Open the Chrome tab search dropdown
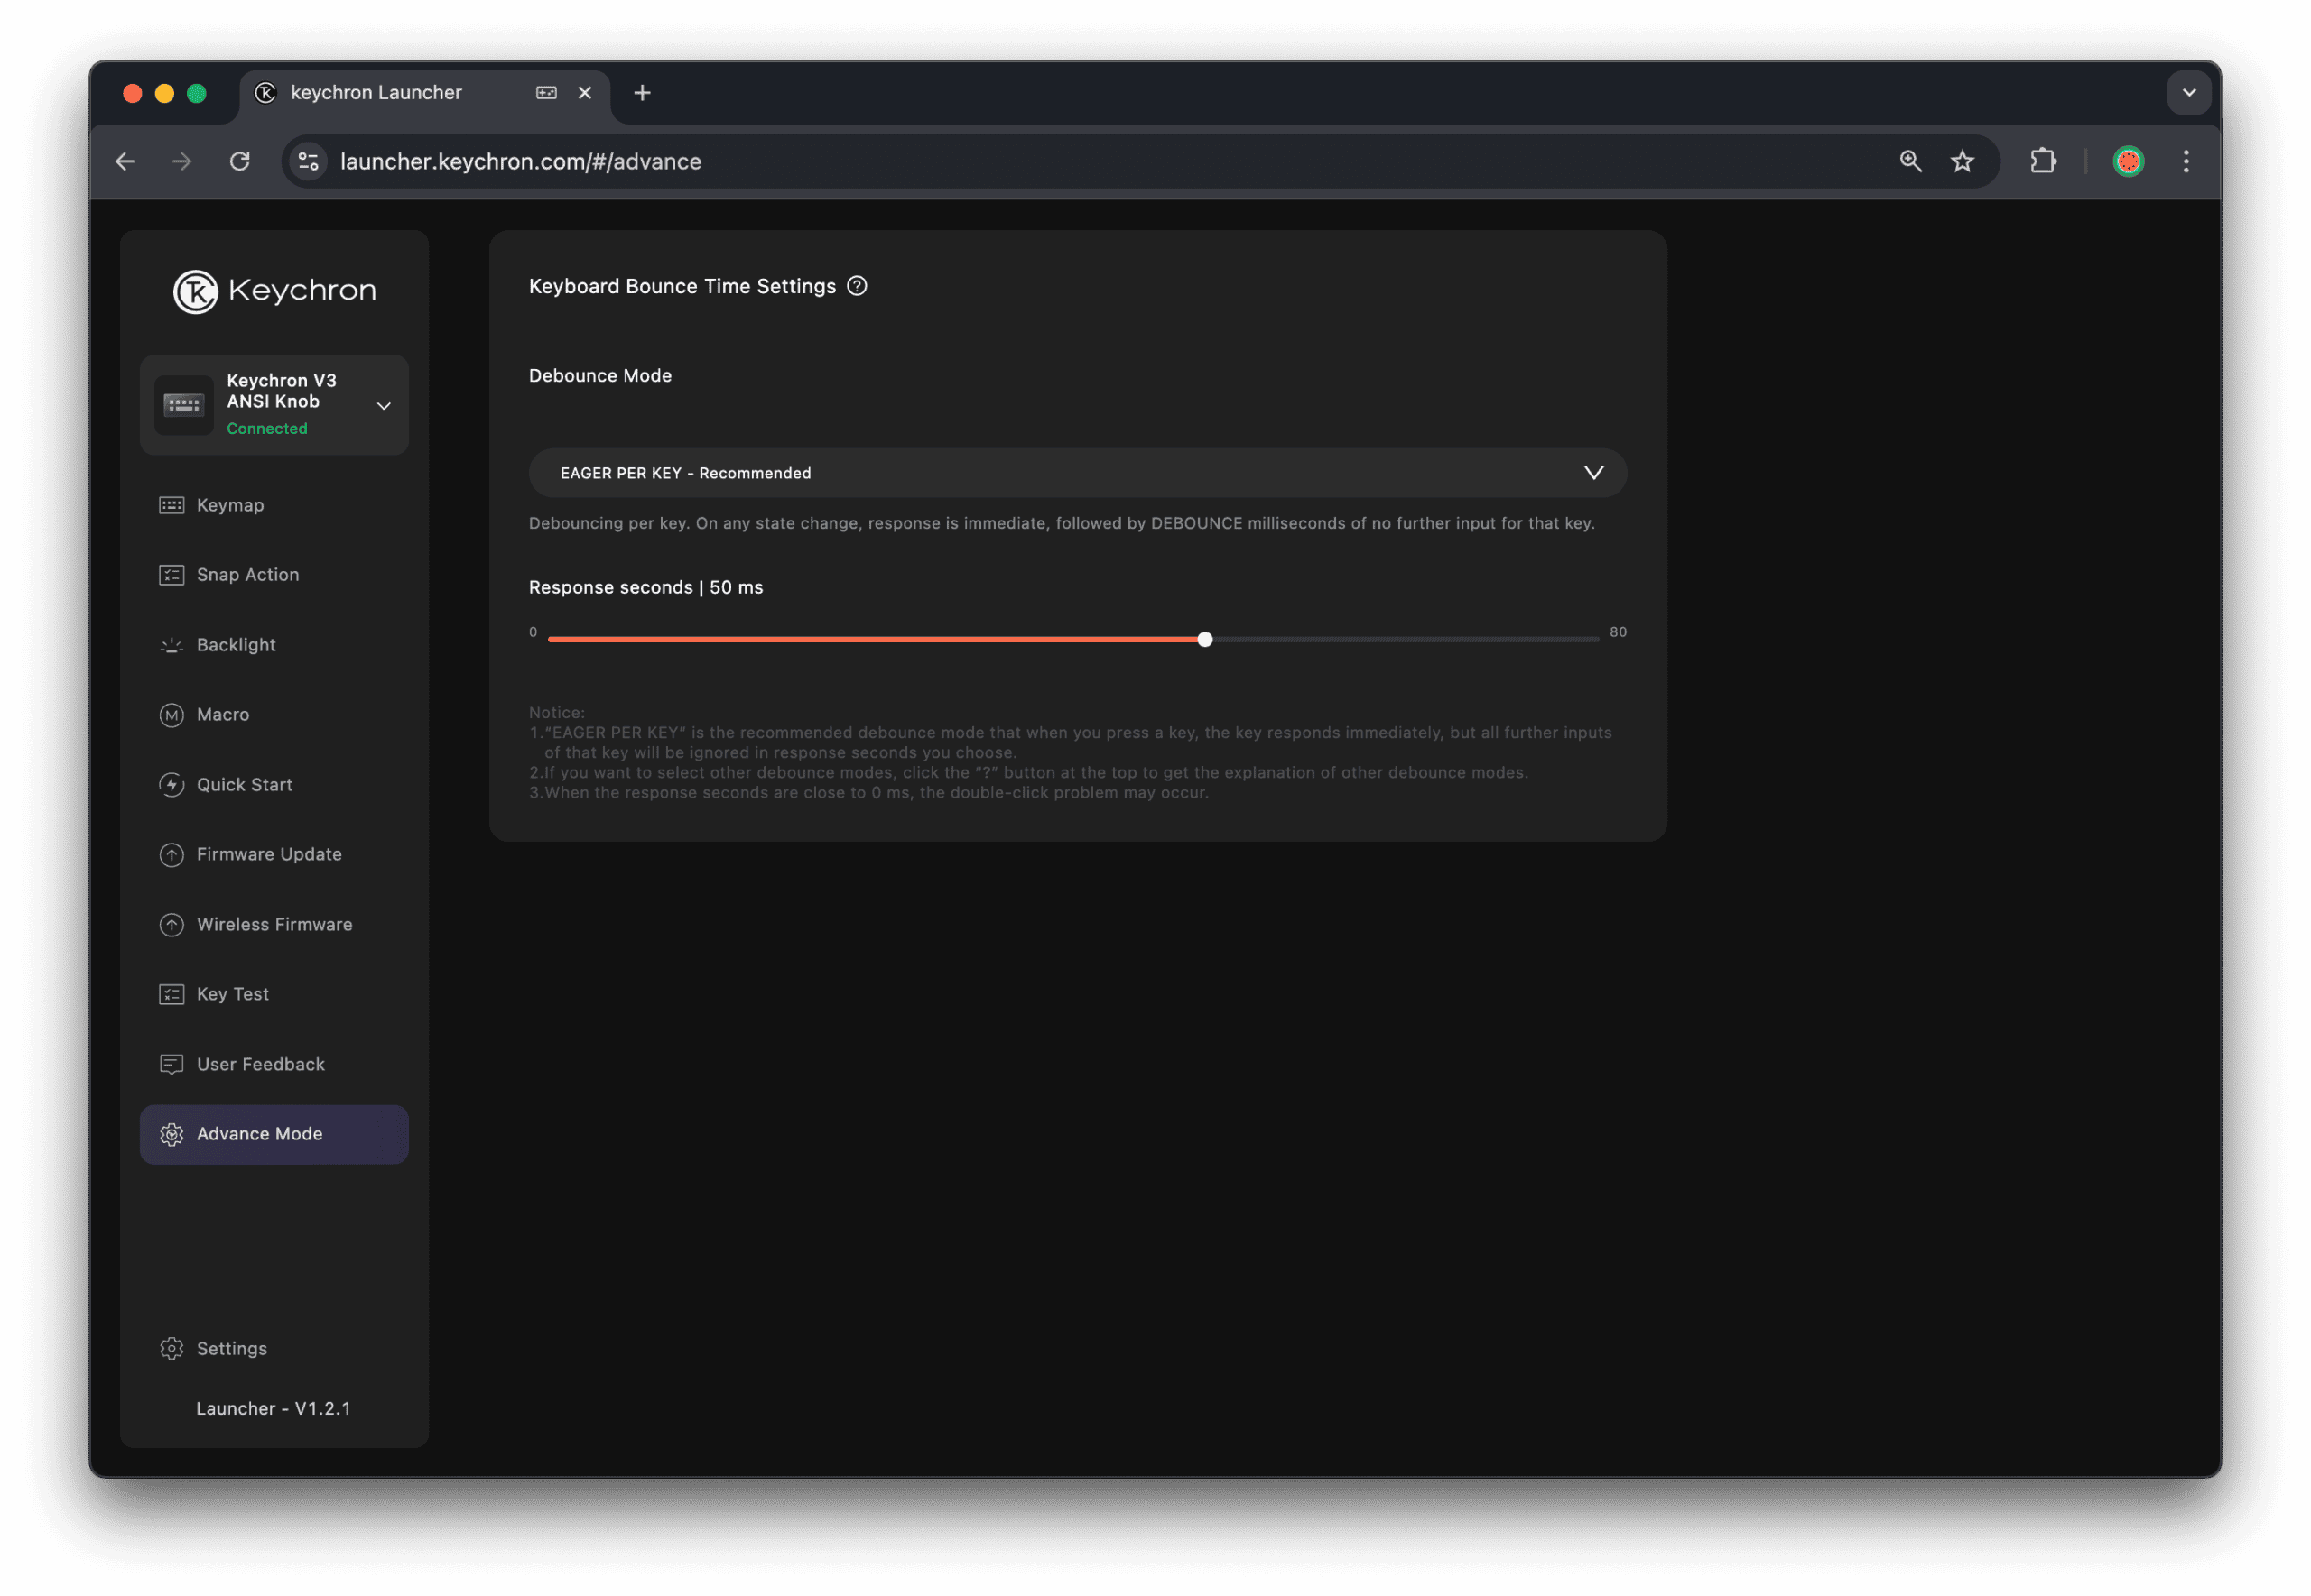 2188,93
